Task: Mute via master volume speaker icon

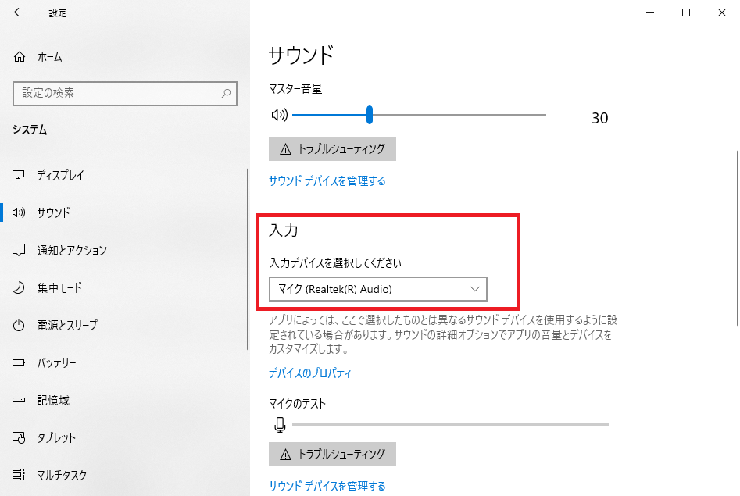Action: tap(280, 115)
